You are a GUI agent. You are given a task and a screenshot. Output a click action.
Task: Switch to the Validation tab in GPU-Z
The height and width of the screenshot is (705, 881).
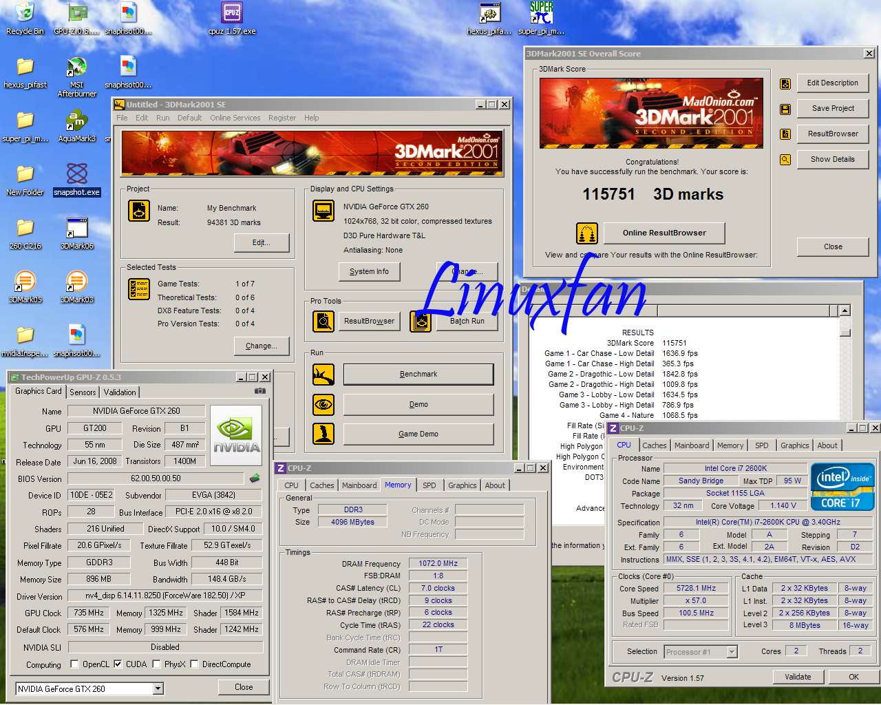click(120, 392)
